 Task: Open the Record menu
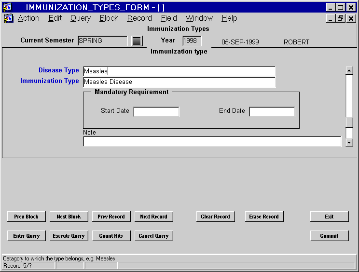point(139,18)
